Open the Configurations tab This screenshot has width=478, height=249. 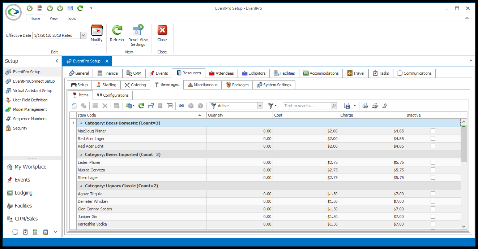(112, 95)
